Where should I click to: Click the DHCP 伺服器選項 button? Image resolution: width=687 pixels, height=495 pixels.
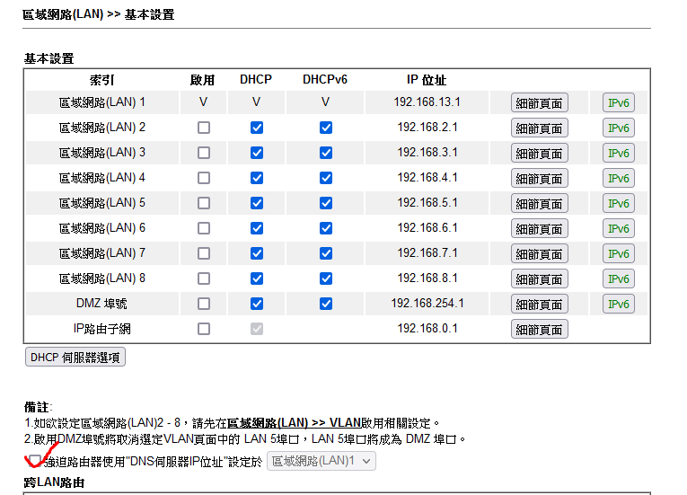[x=75, y=358]
